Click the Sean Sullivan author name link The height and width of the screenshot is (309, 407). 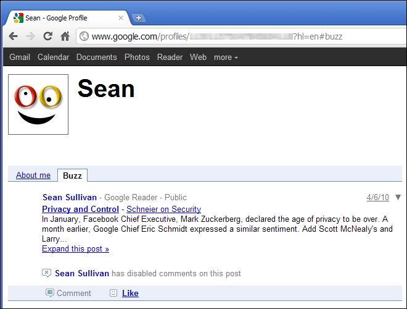pos(70,197)
